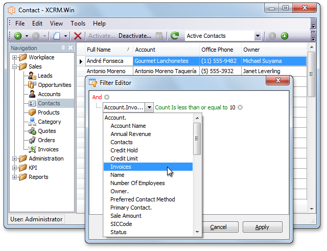This screenshot has width=327, height=251.
Task: Click Michael Suyama owner cell
Action: (x=274, y=61)
